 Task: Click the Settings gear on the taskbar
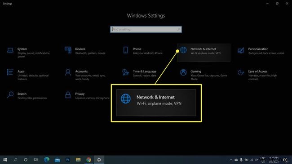point(99,160)
